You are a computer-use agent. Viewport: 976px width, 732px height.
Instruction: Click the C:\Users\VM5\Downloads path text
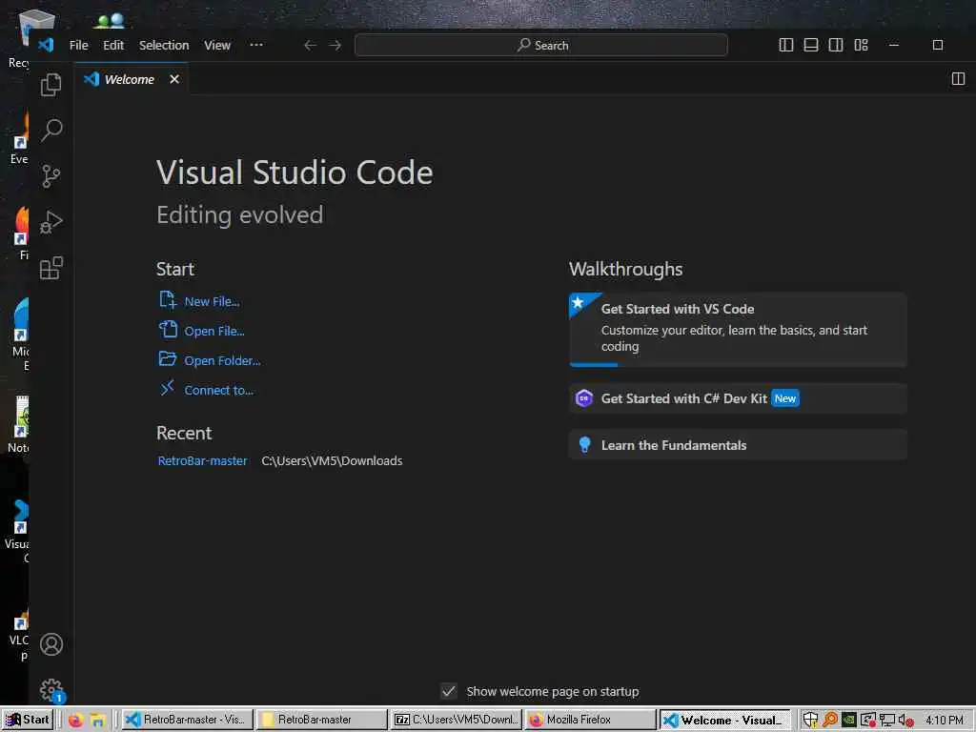[x=332, y=460]
